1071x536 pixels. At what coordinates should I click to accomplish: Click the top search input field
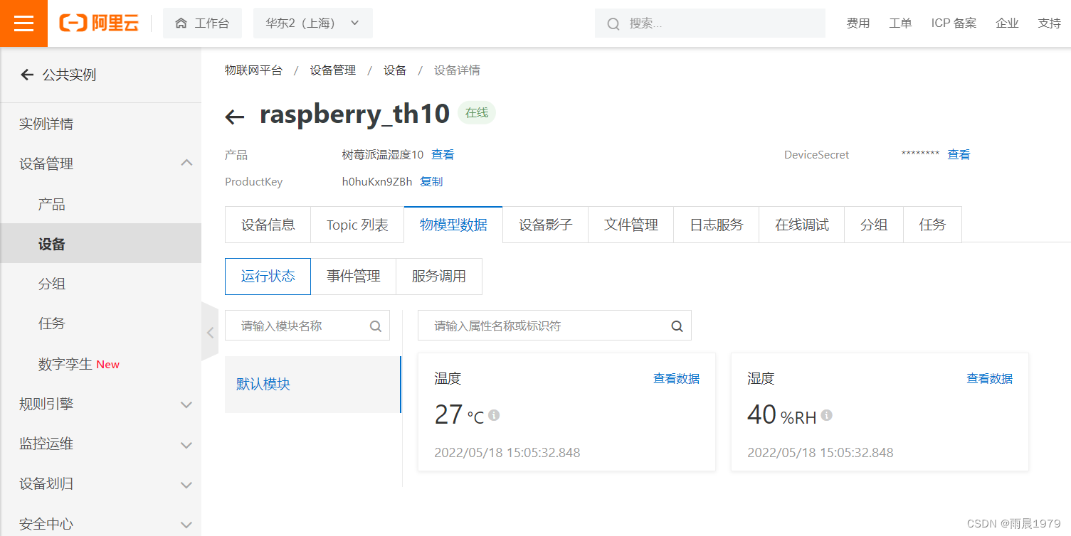[710, 23]
